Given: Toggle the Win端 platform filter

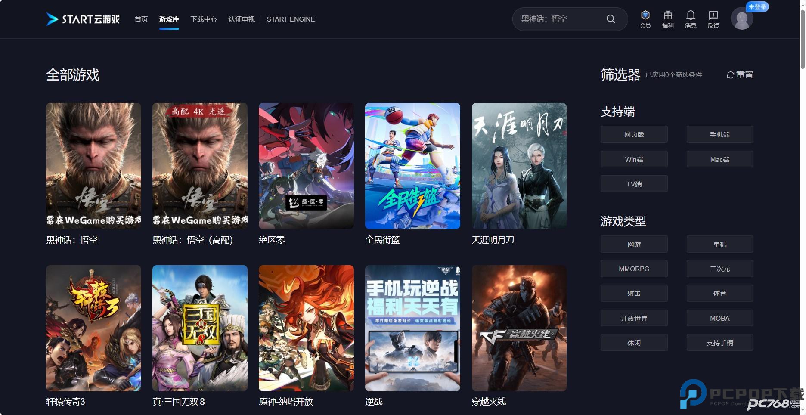Looking at the screenshot, I should pos(633,159).
